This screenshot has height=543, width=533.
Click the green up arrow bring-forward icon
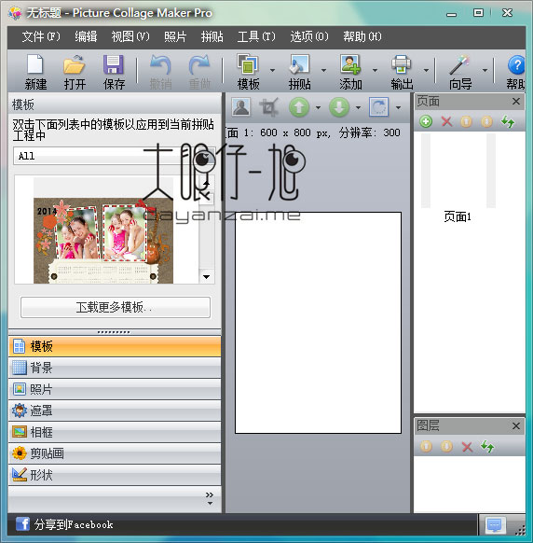click(299, 107)
